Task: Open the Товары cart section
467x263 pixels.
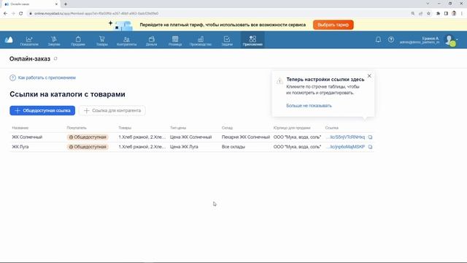Action: 102,41
